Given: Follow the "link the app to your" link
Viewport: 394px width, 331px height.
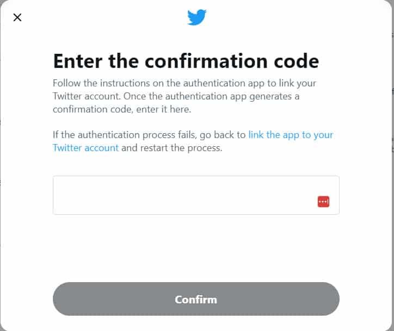Looking at the screenshot, I should [291, 134].
